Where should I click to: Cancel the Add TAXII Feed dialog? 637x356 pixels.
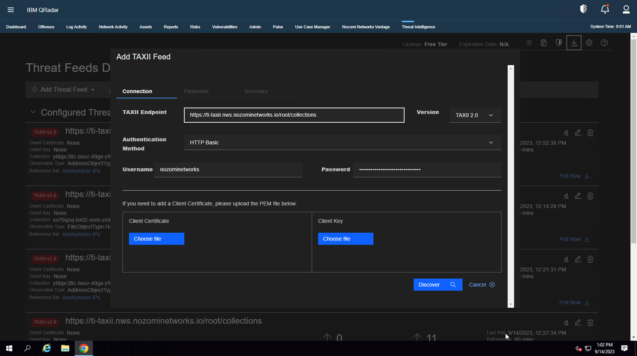pos(482,285)
